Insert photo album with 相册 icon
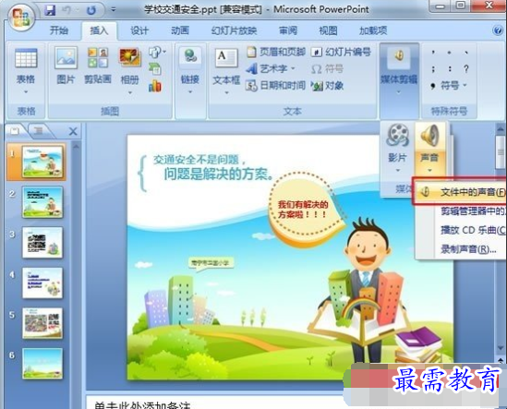This screenshot has width=507, height=409. point(130,58)
